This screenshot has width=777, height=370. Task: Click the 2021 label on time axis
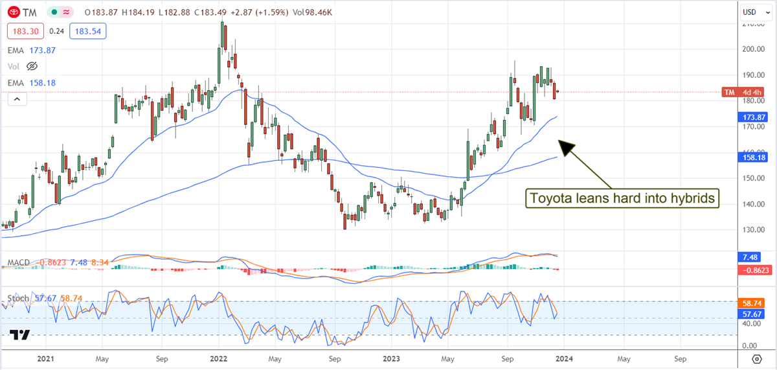[x=45, y=358]
